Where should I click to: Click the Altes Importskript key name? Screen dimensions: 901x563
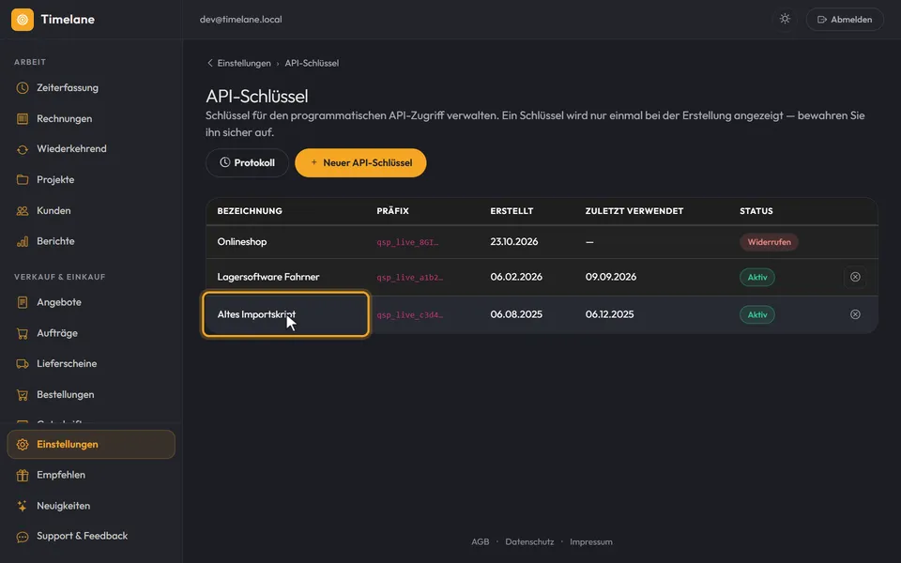(x=256, y=314)
